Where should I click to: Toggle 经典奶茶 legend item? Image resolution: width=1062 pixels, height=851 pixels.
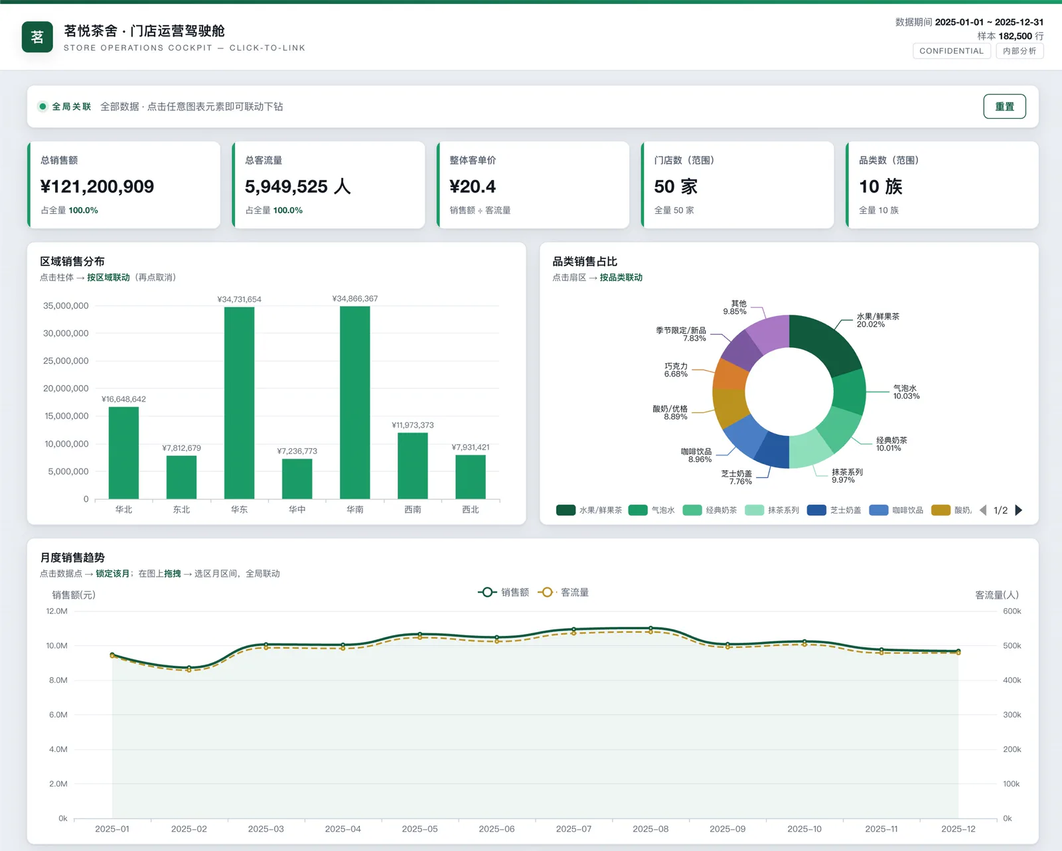pos(710,510)
